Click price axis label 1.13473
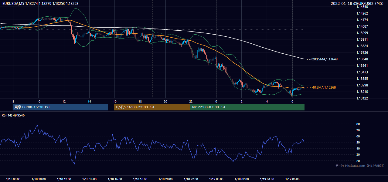388x182 pixels. (362, 72)
